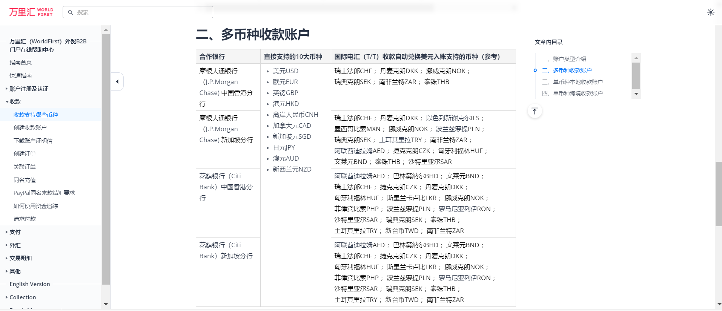Jump to 二、多币种收款账户 section
This screenshot has height=311, width=722.
(567, 70)
